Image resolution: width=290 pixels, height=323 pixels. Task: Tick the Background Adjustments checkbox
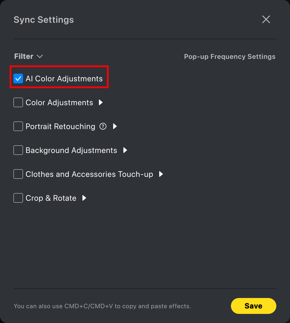pos(18,150)
